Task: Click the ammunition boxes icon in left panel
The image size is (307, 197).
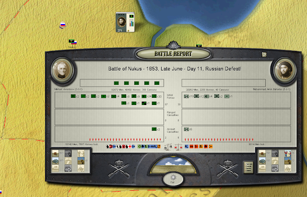Action: point(56,161)
